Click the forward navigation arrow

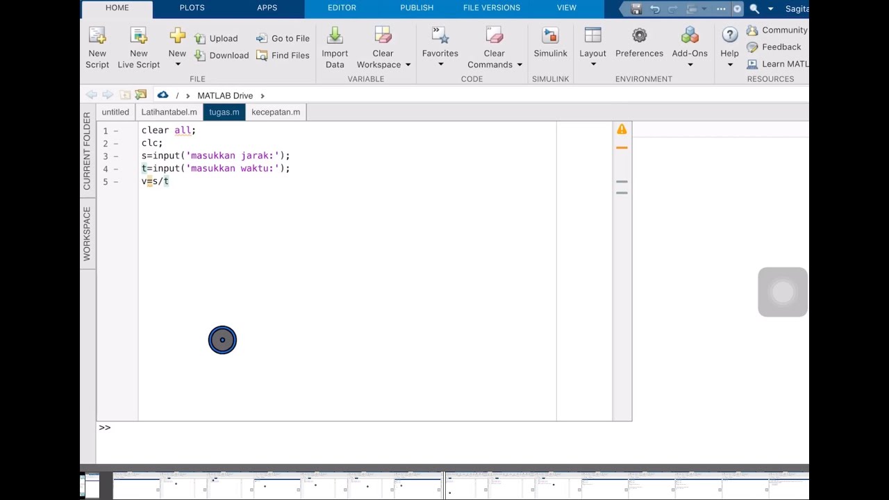[108, 95]
